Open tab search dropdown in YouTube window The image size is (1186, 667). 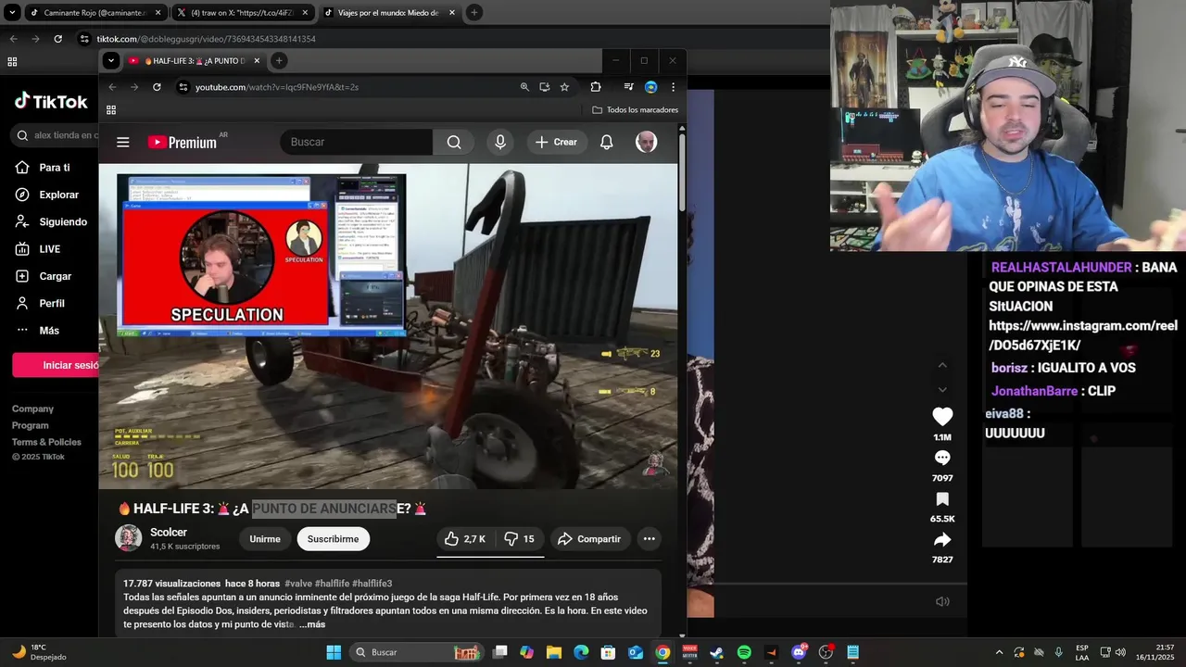[x=111, y=61]
